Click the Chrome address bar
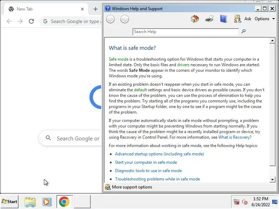 tap(71, 21)
